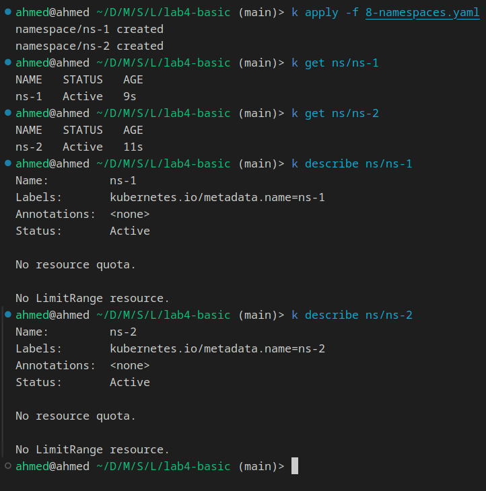486x491 pixels.
Task: Click 'namespace/ns-1 created' output line
Action: (90, 30)
